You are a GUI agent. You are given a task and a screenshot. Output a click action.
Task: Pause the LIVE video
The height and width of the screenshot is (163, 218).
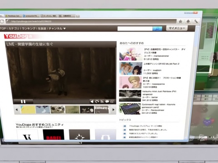click(x=23, y=102)
